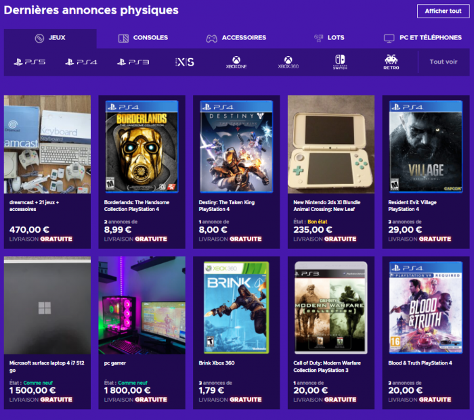
Task: Switch to the Consoles tab
Action: [x=143, y=38]
